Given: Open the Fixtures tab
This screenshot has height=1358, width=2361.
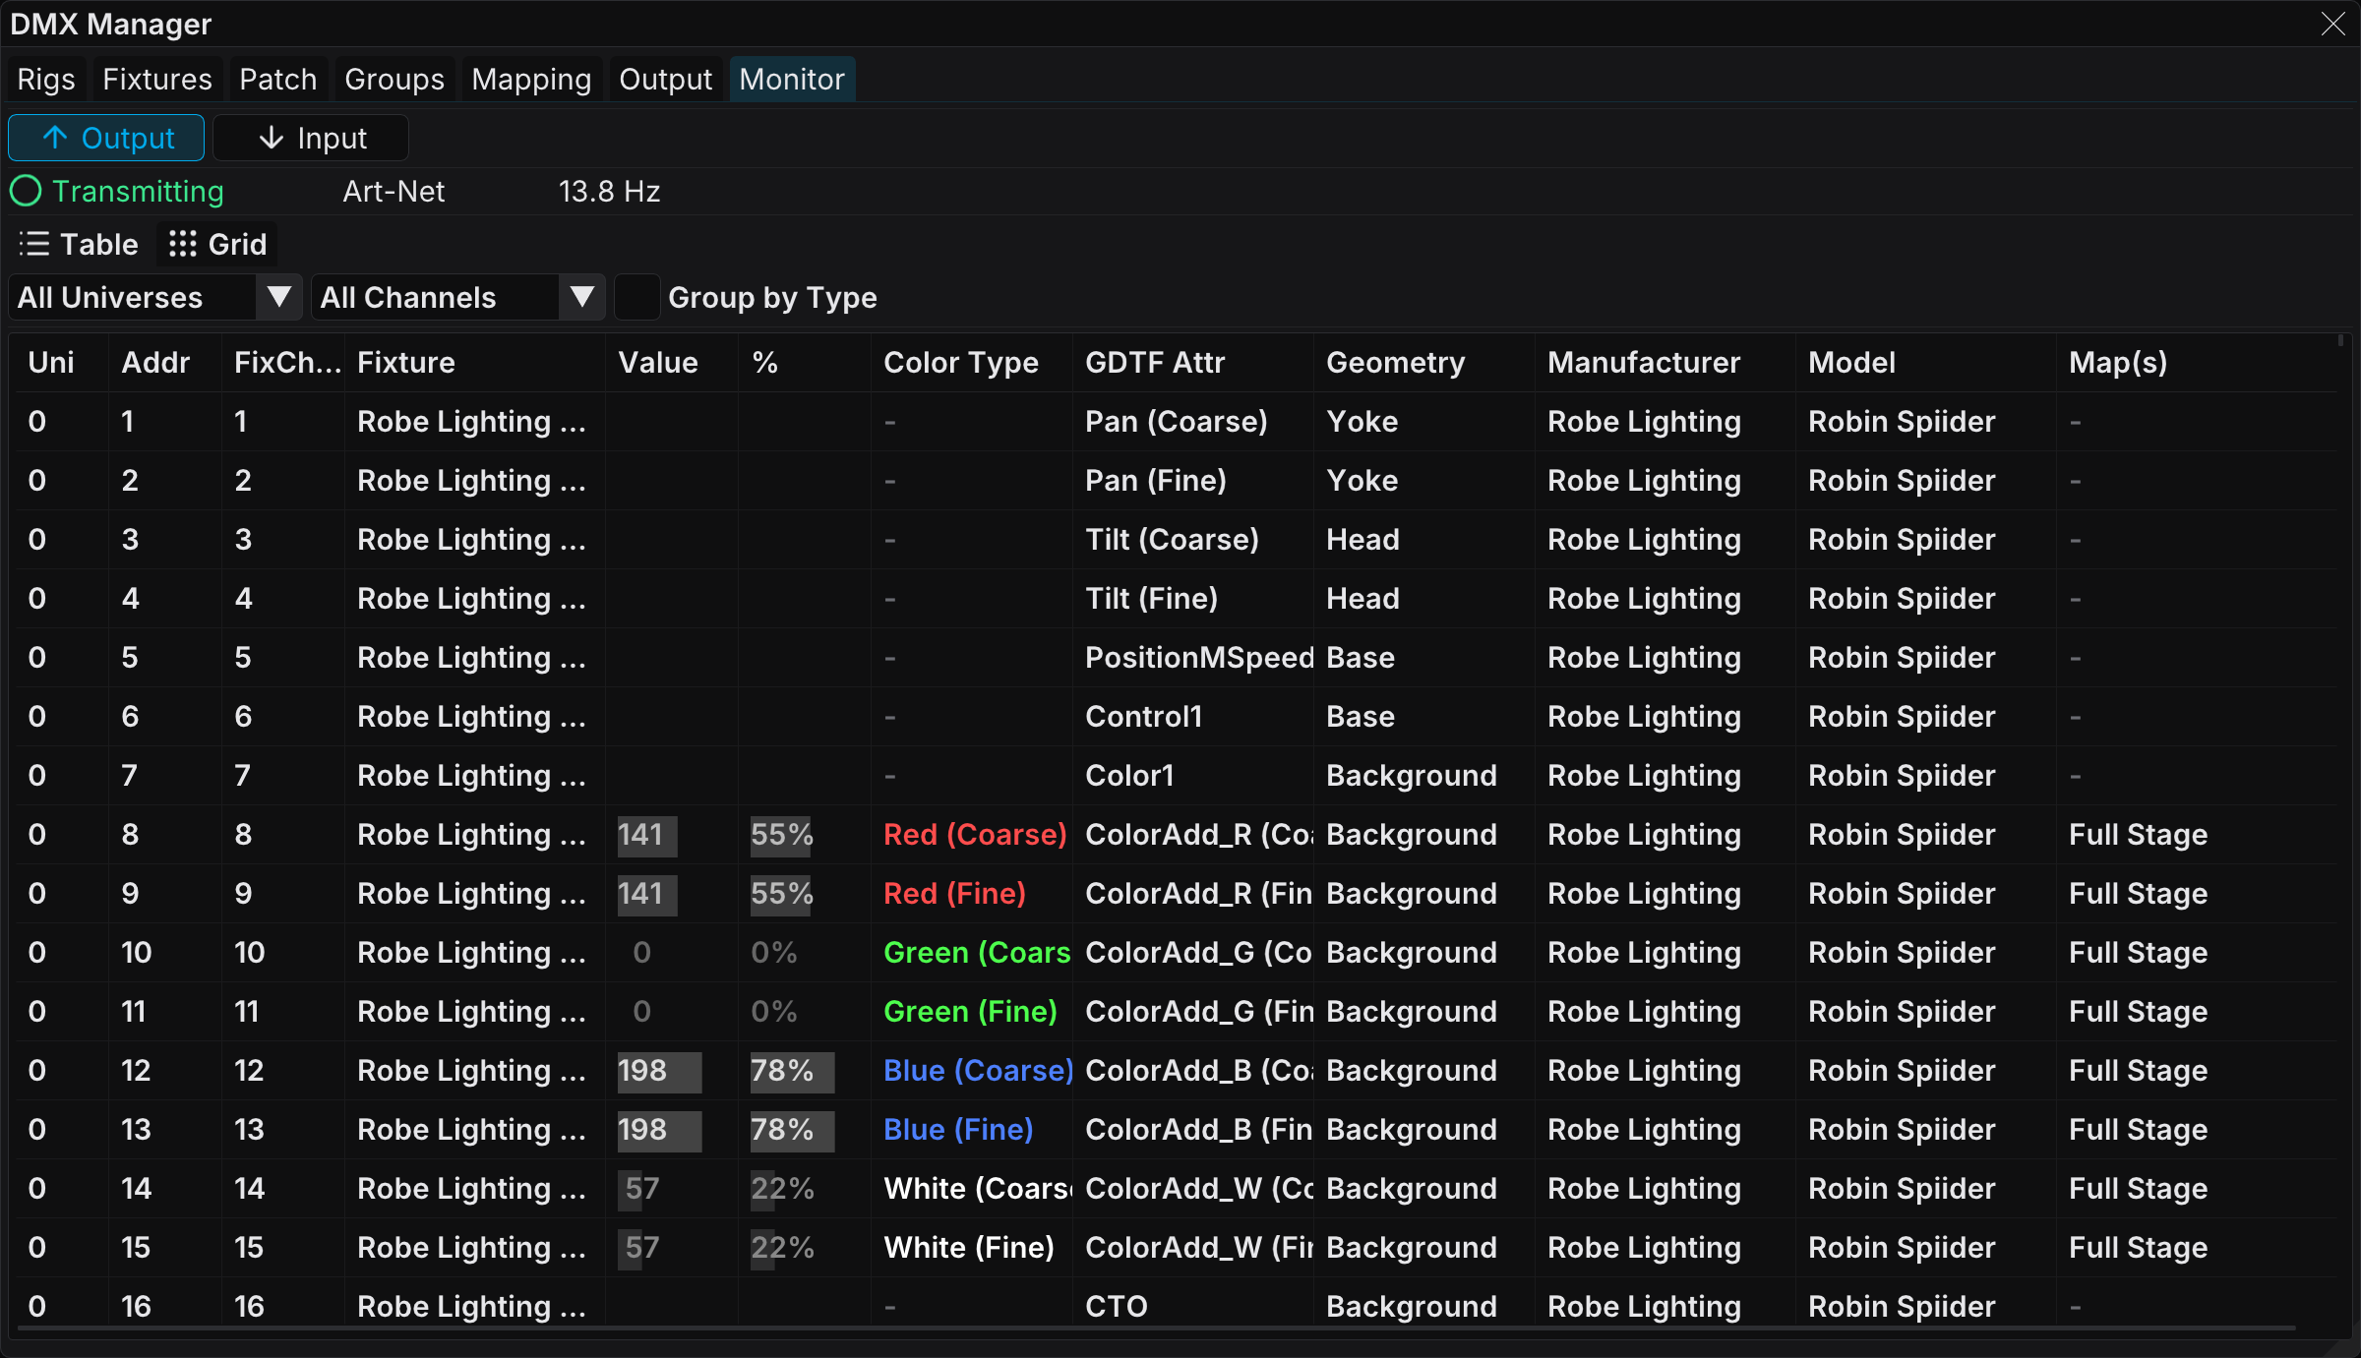Looking at the screenshot, I should pos(157,79).
